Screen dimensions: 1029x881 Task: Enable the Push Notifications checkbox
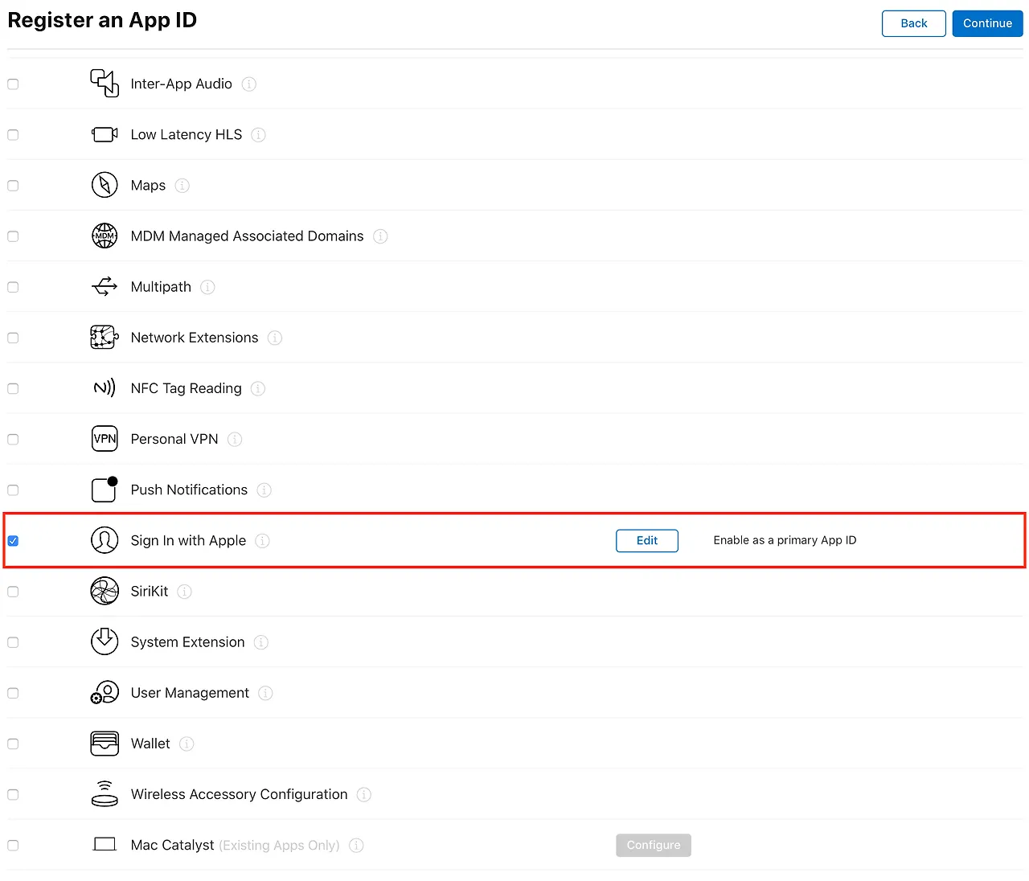tap(13, 490)
